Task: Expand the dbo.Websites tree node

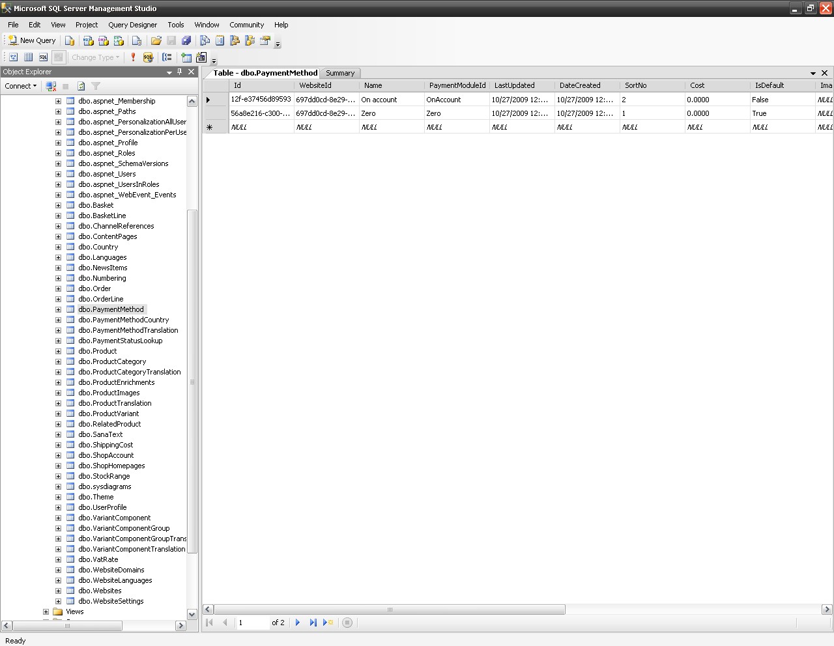Action: (x=58, y=591)
